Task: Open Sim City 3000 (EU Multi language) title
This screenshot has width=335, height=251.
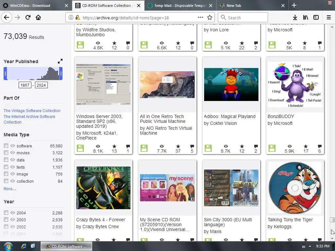Action: click(228, 222)
